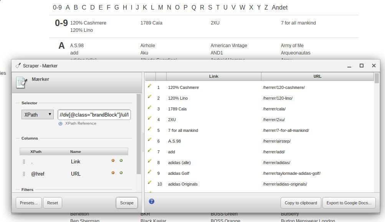Select the '/herrer/120-cashmere/' URL cell
This screenshot has height=222, width=385.
(x=284, y=87)
